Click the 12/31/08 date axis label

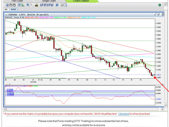click(x=33, y=82)
